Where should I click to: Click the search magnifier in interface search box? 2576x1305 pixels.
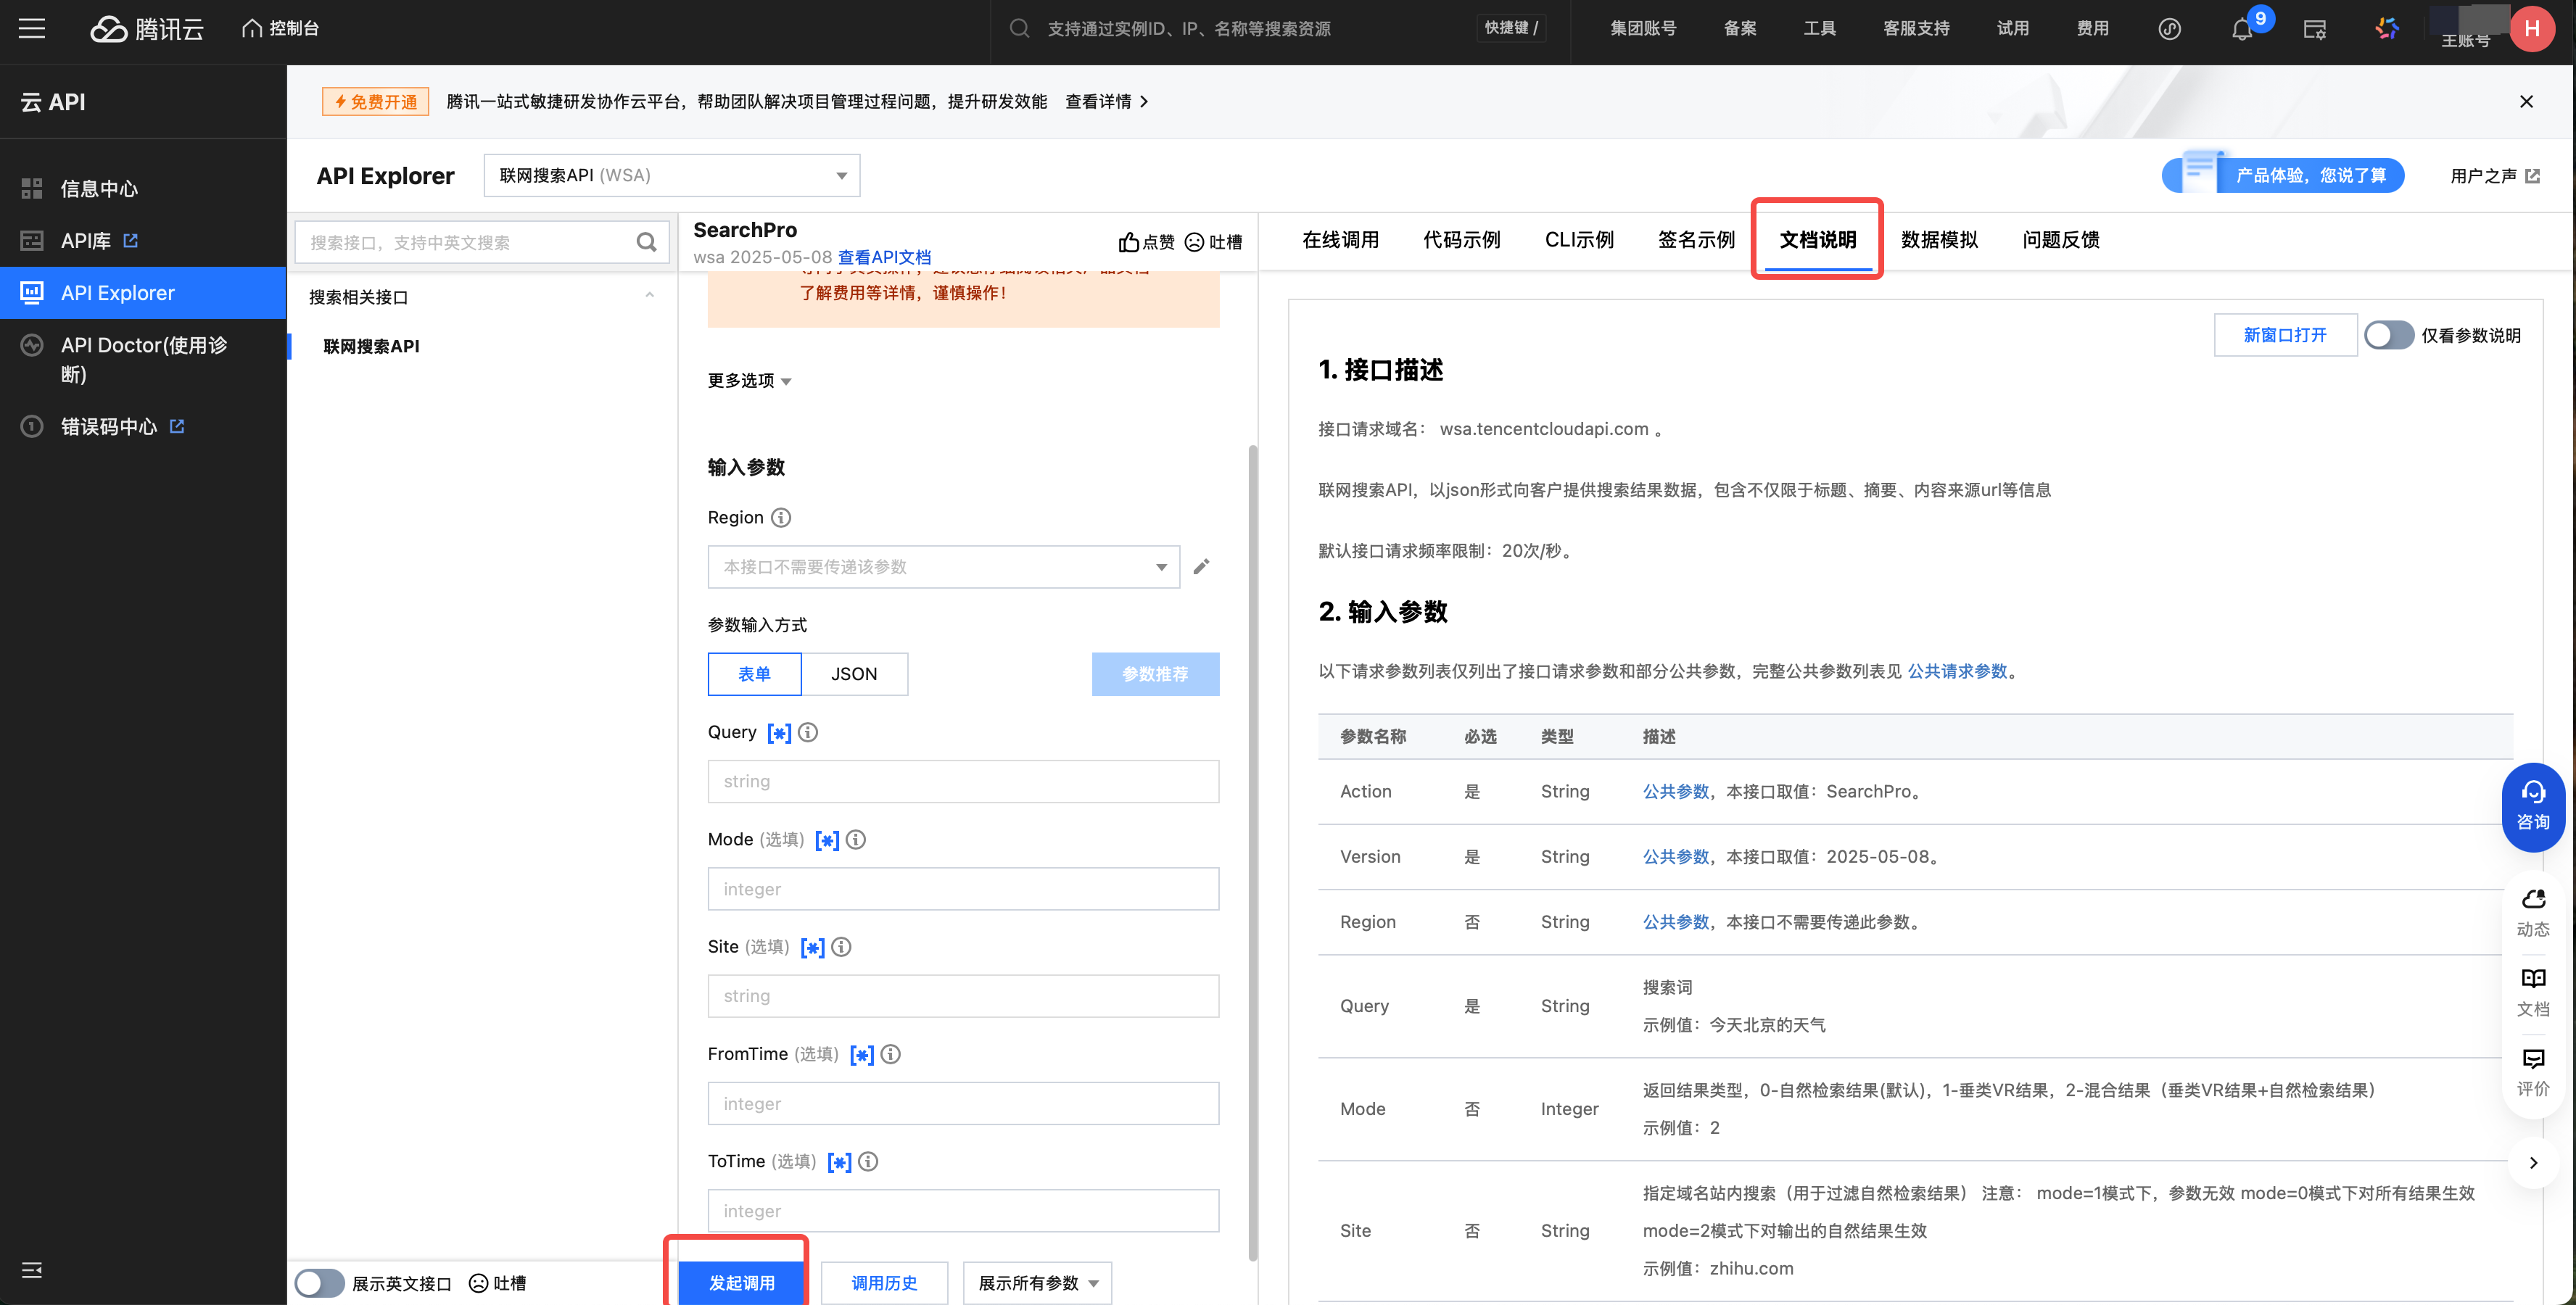click(x=646, y=242)
